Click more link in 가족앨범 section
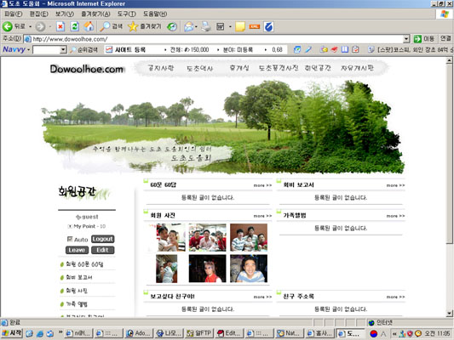 395,216
